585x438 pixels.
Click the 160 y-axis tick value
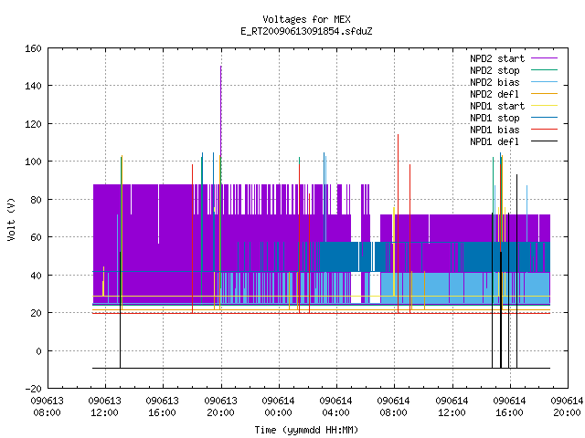(x=33, y=48)
